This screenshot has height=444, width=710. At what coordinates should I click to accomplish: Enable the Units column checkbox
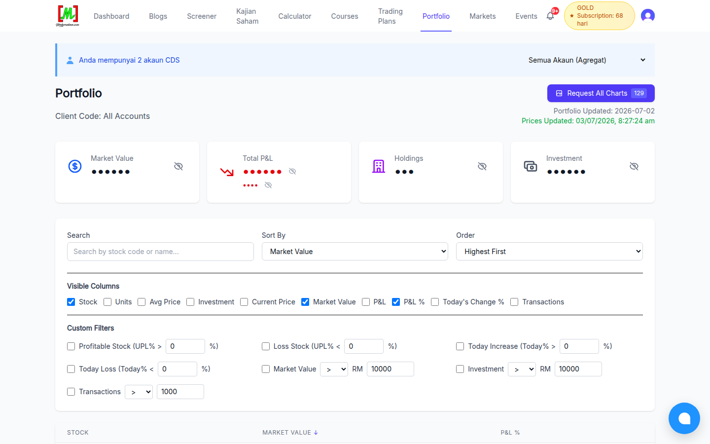point(107,302)
